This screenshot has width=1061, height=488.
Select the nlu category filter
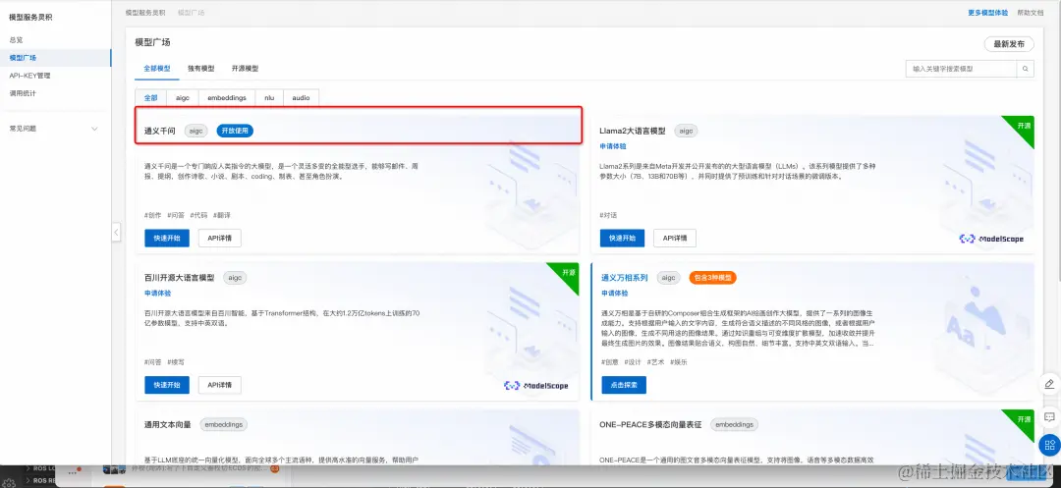coord(269,98)
